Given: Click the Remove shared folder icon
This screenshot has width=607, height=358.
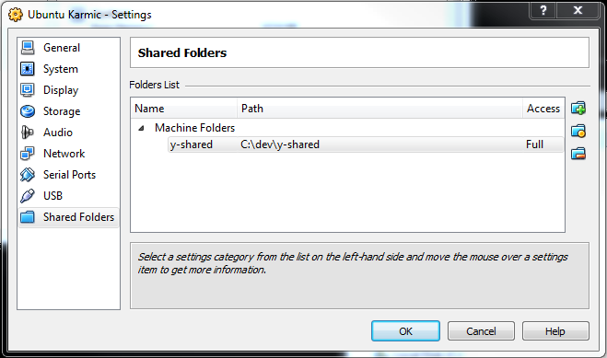Looking at the screenshot, I should coord(578,154).
